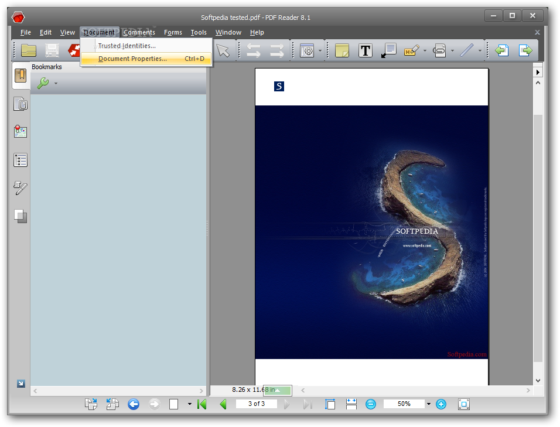
Task: Open the zoom percentage dropdown arrow
Action: coord(429,404)
